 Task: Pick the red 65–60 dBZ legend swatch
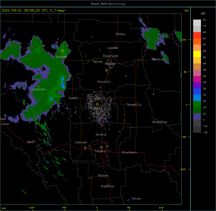coord(197,35)
